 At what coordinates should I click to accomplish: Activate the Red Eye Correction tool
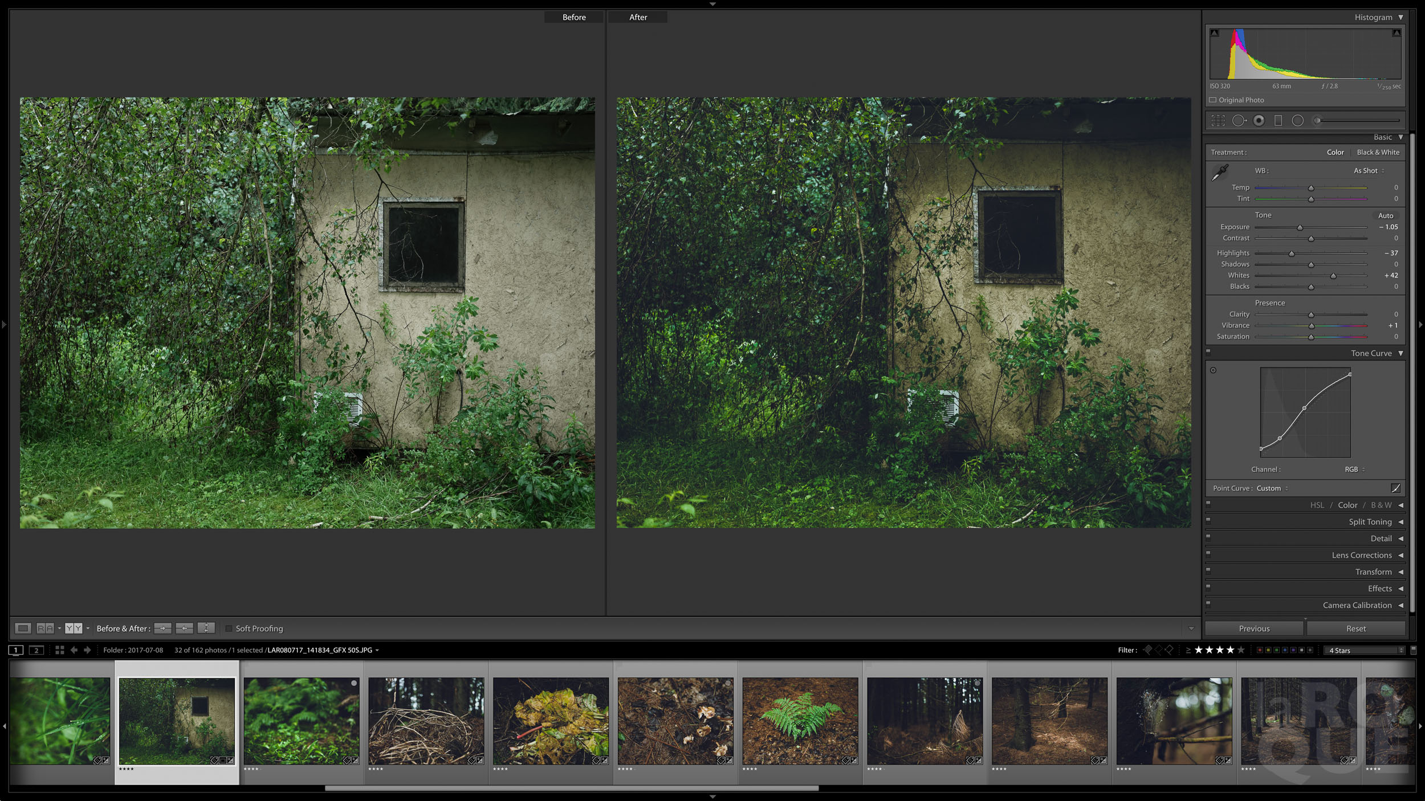(1259, 120)
